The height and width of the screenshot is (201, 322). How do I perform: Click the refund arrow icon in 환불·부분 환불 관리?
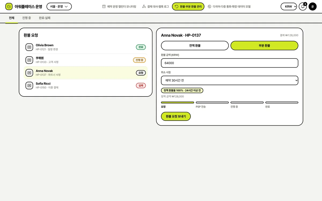coord(177,6)
